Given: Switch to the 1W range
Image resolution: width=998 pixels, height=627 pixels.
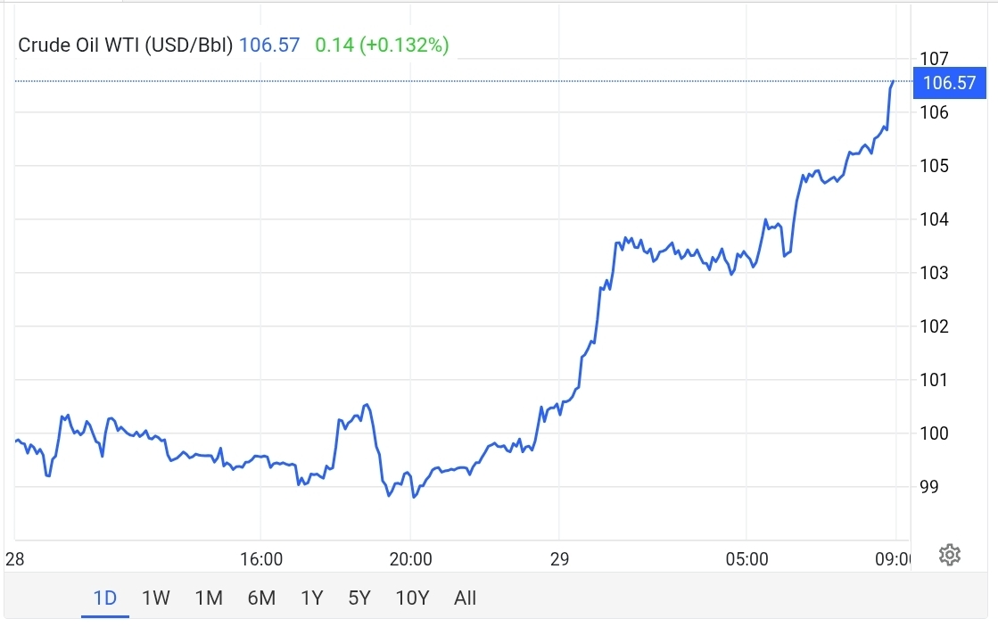Looking at the screenshot, I should point(156,598).
